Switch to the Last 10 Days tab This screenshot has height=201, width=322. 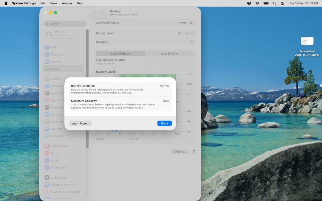(x=170, y=54)
